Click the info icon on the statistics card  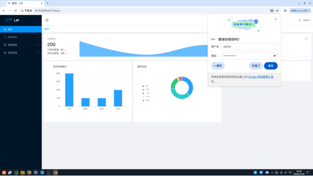(x=306, y=39)
